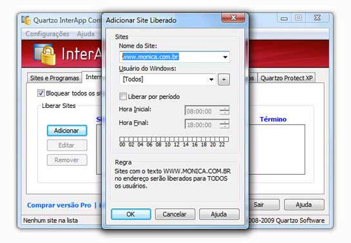Switch to Sites e Programas tab
Screen dimensions: 351x243
54,78
